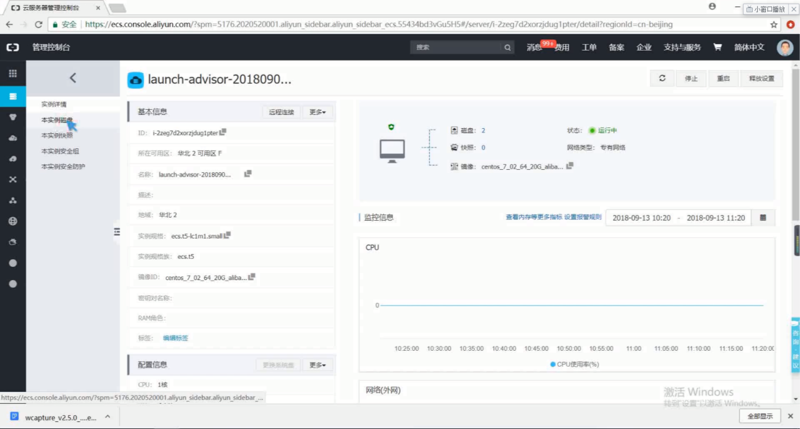Click 全部显示 in download bar
The width and height of the screenshot is (800, 429).
pos(760,416)
